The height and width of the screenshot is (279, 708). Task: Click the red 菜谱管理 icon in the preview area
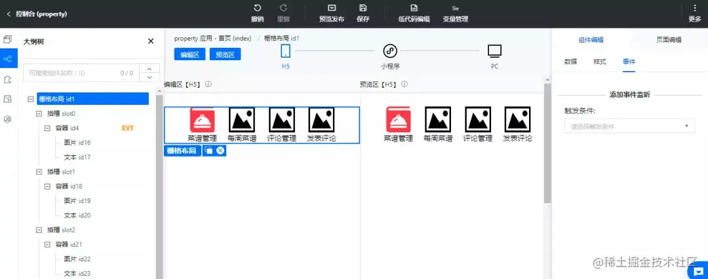click(x=399, y=120)
